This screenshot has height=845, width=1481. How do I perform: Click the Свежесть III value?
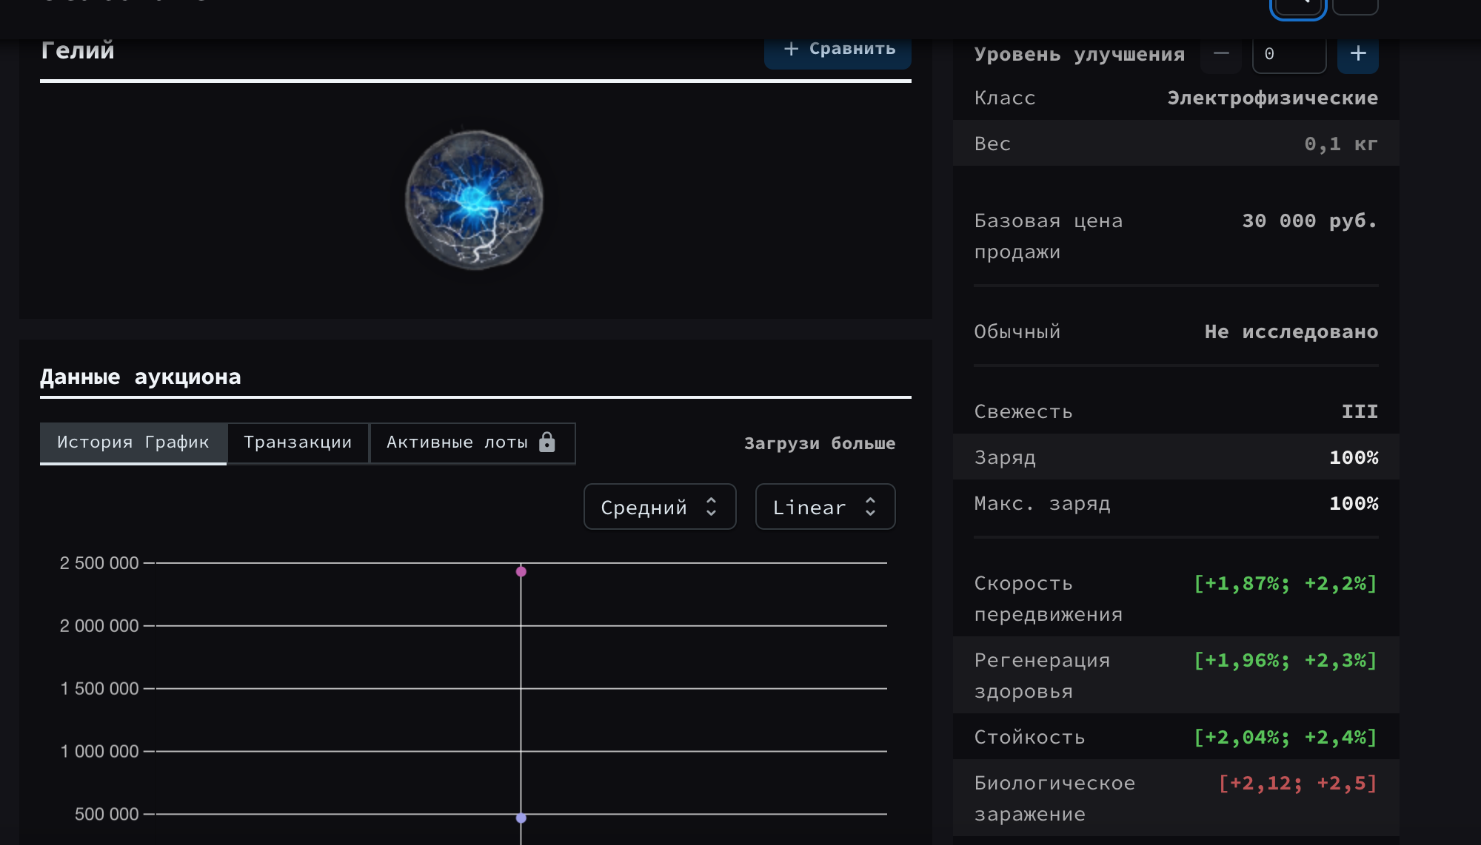point(1360,411)
